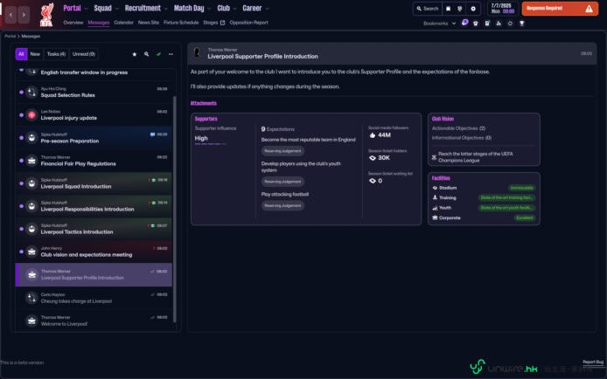Click the circle bookmark icon before the trophy
Screen dimensions: 607x379
pyautogui.click(x=510, y=24)
